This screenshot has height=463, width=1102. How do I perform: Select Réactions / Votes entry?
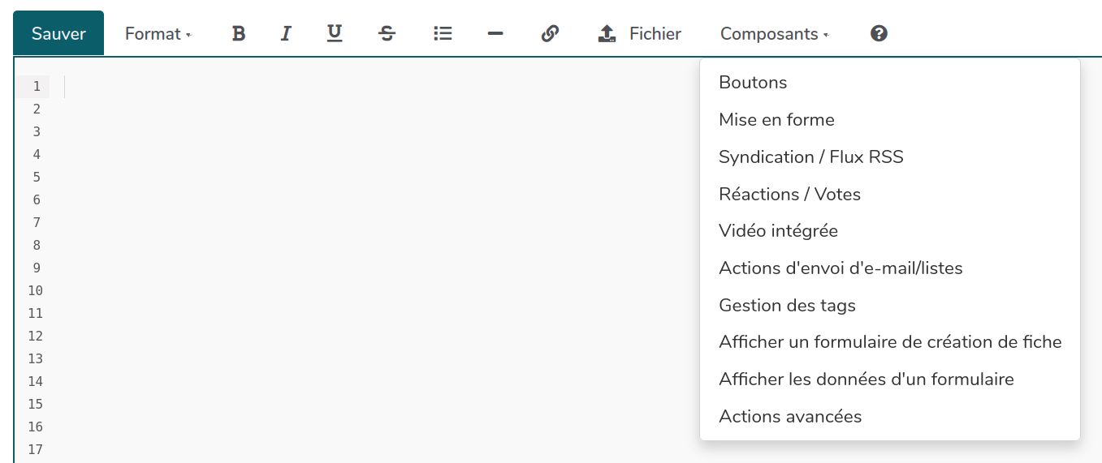[x=789, y=194]
